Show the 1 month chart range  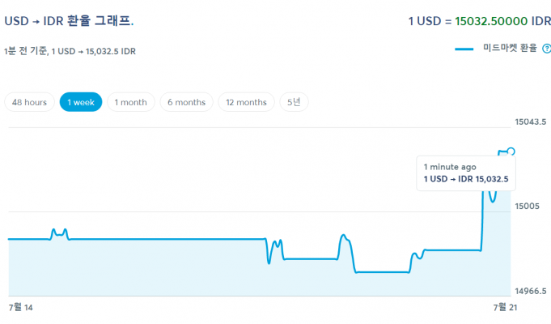(x=130, y=102)
